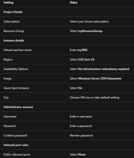The width and height of the screenshot is (134, 158).
Task: Click the Setting column header
Action: pyautogui.click(x=8, y=2)
